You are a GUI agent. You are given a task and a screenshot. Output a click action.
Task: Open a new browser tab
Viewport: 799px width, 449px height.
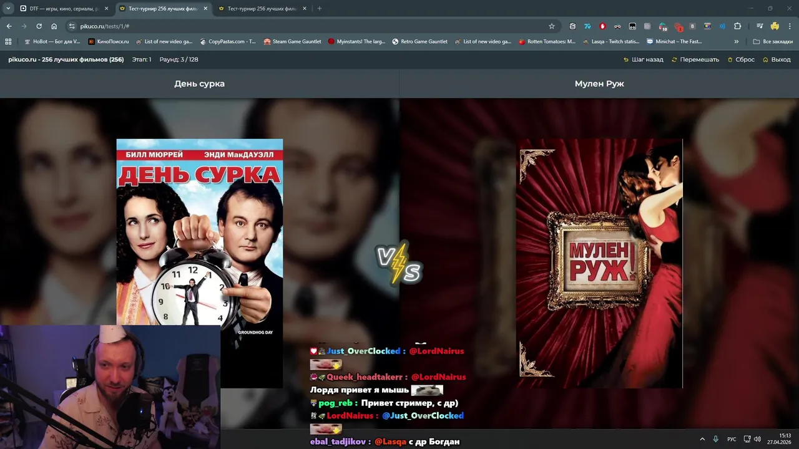click(320, 9)
